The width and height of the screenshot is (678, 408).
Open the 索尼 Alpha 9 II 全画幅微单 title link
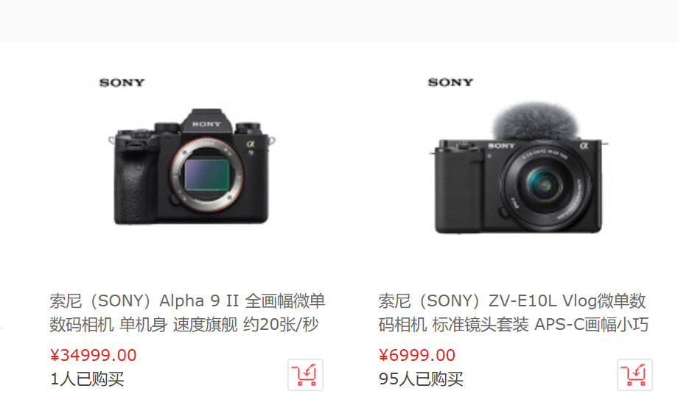[187, 300]
